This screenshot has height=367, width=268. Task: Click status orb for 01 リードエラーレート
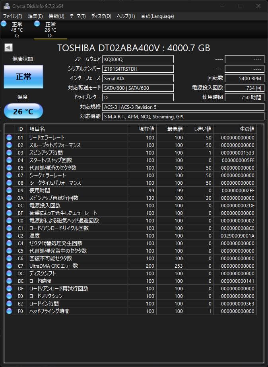coord(9,137)
